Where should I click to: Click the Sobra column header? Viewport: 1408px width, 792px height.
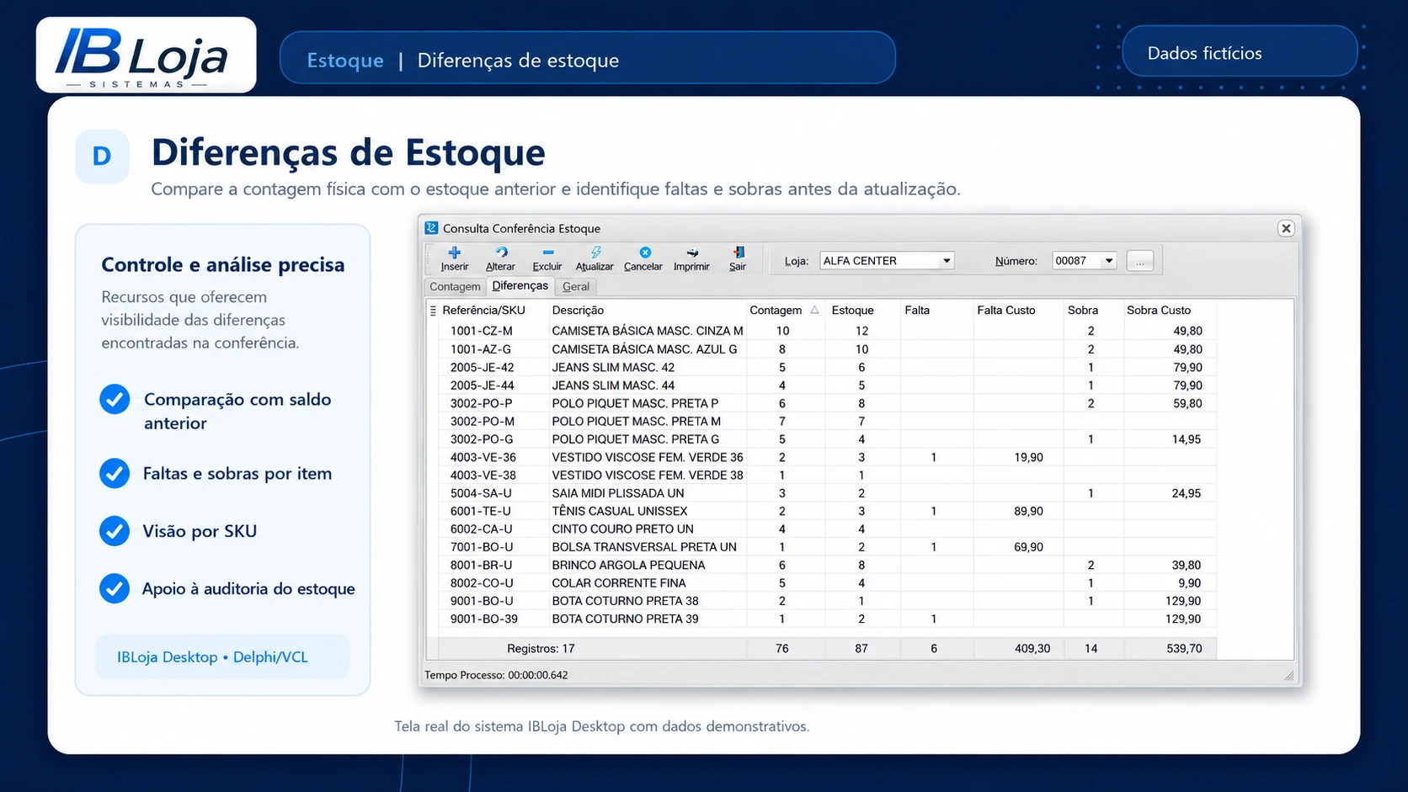[1083, 311]
